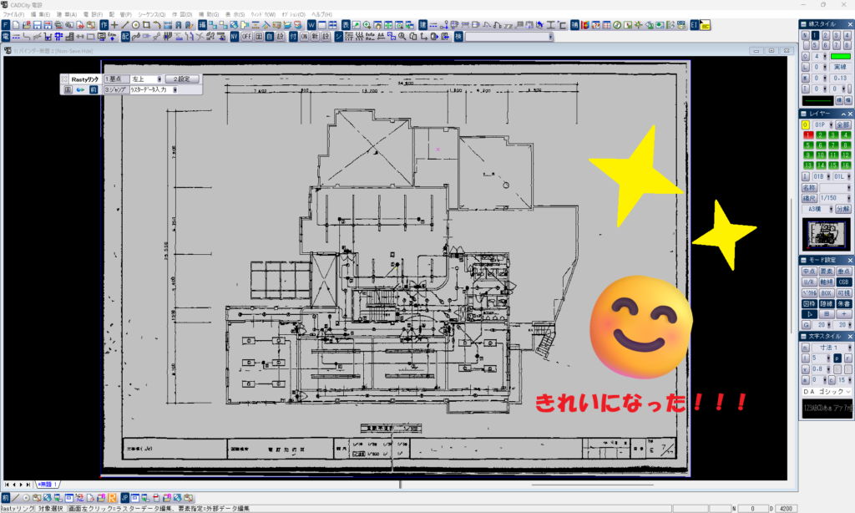Viewport: 855px width, 513px height.
Task: Click the 2.設定 button in Rastyリンク panel
Action: (x=182, y=79)
